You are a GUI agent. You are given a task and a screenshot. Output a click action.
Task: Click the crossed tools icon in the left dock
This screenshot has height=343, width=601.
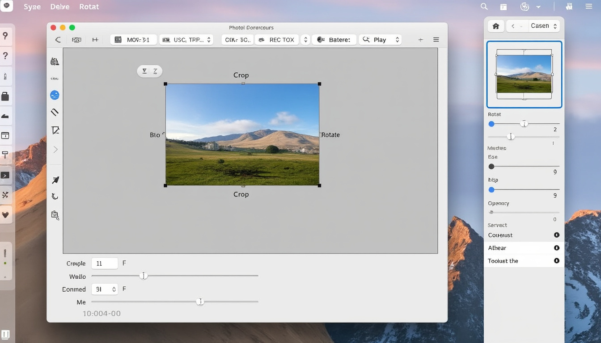coord(5,195)
